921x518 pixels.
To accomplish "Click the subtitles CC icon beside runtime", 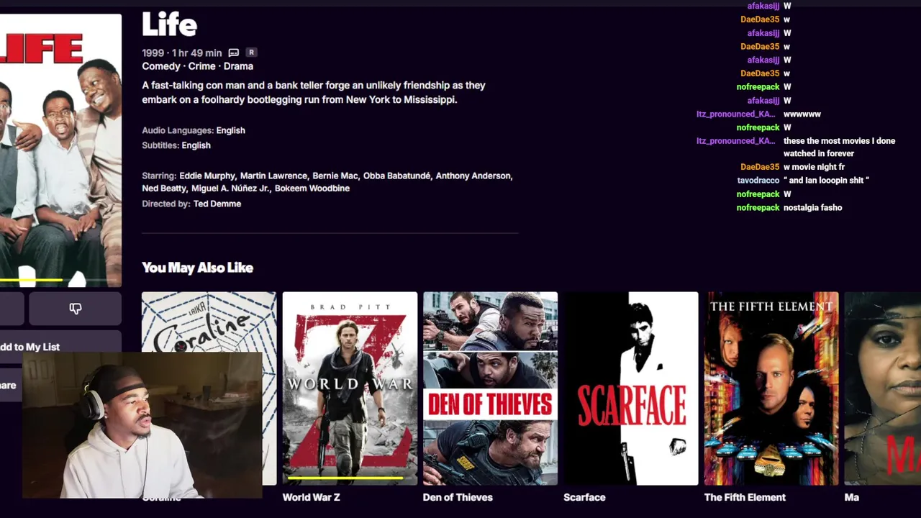I will (234, 53).
